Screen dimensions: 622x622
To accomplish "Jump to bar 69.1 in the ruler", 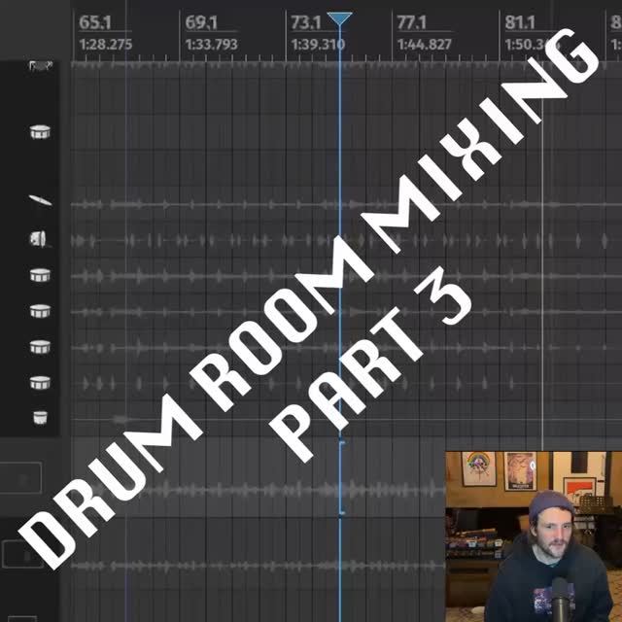I will (201, 22).
